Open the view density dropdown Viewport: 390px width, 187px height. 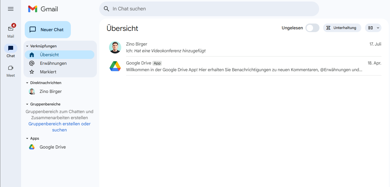click(373, 28)
